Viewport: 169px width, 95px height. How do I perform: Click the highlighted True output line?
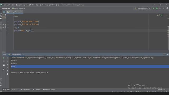(90, 66)
